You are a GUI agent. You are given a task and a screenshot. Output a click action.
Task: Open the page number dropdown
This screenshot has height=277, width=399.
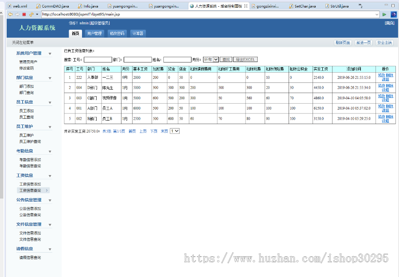175,131
